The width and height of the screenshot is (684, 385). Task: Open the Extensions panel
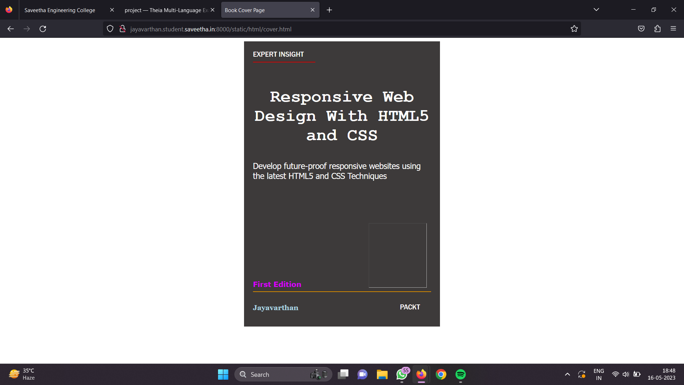(x=657, y=29)
